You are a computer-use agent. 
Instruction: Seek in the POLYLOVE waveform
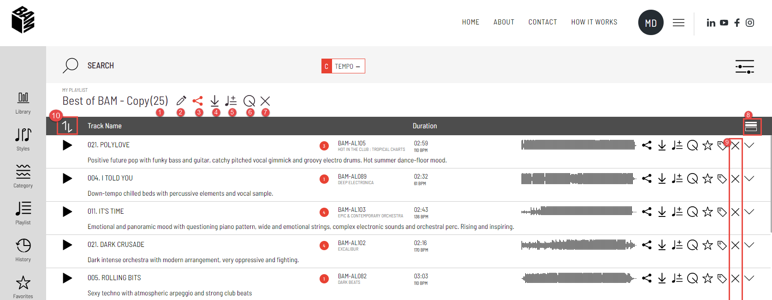[x=579, y=145]
